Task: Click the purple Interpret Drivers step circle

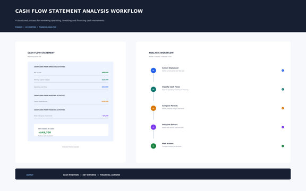Action: pos(154,127)
